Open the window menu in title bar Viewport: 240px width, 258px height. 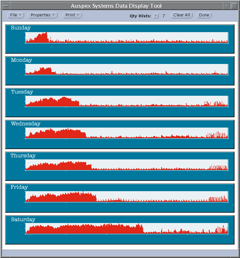pyautogui.click(x=6, y=6)
